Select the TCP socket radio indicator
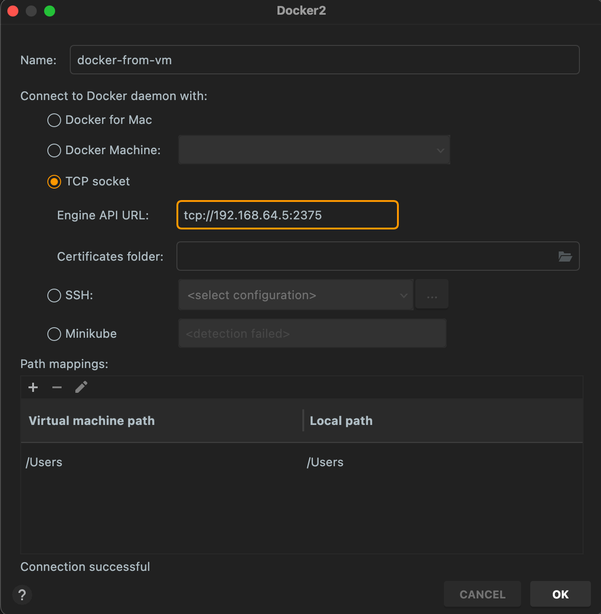This screenshot has width=601, height=614. tap(54, 182)
